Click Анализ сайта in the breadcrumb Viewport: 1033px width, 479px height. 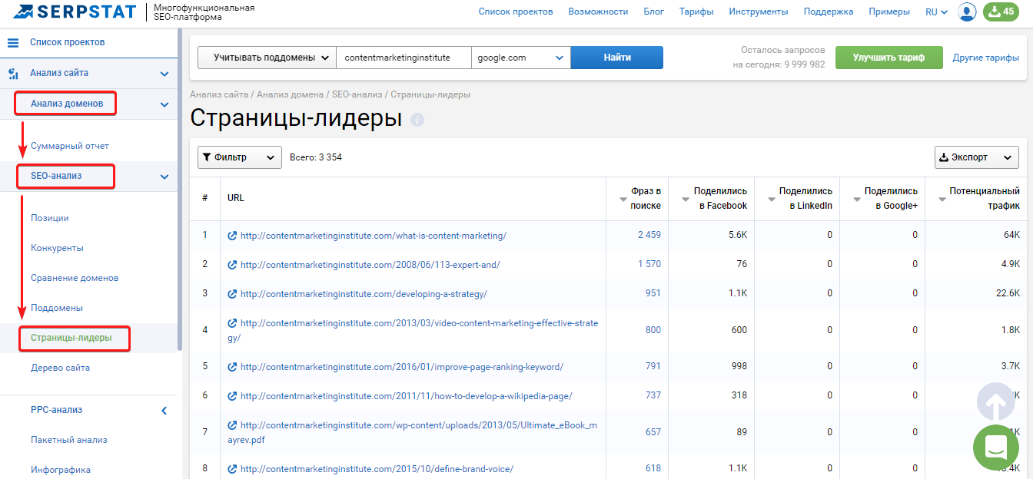[219, 94]
